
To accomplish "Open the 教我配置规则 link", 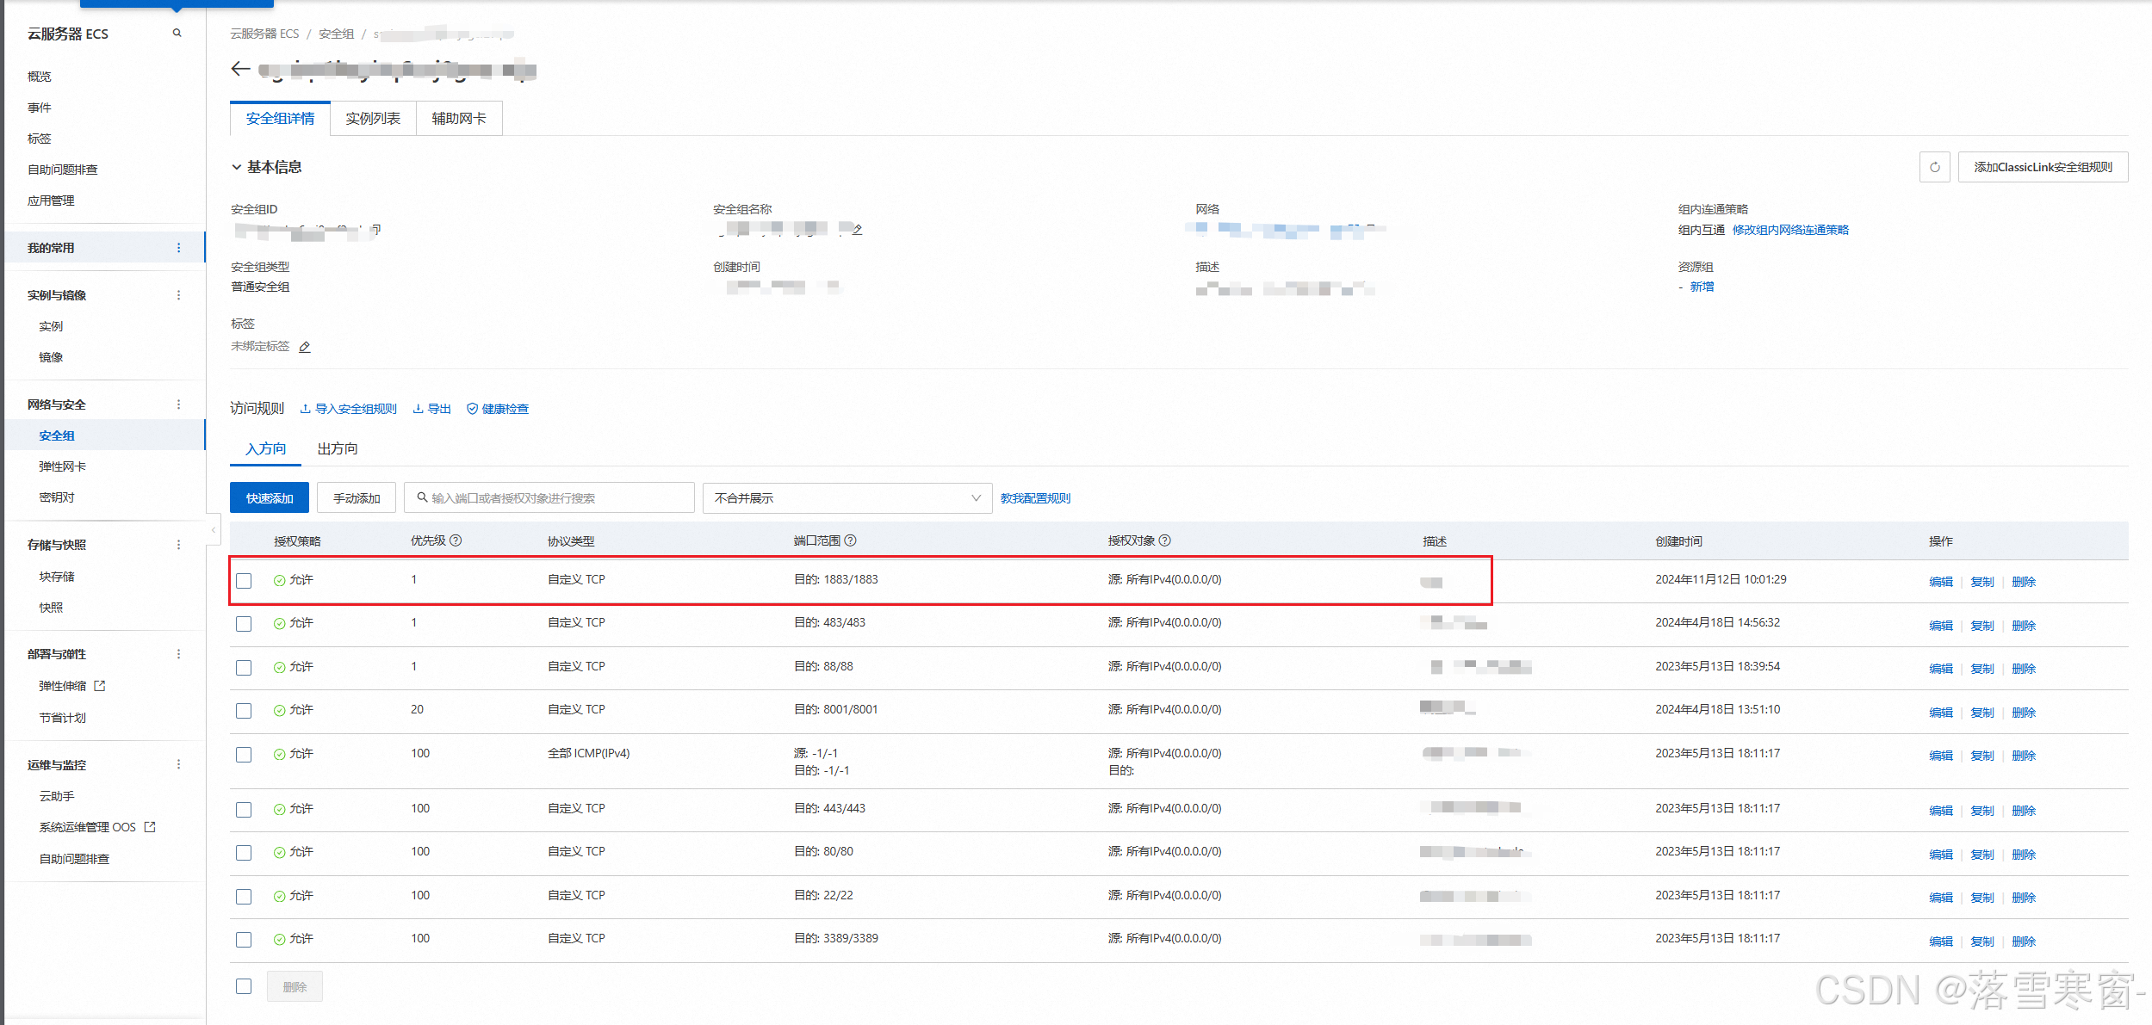I will tap(1035, 498).
